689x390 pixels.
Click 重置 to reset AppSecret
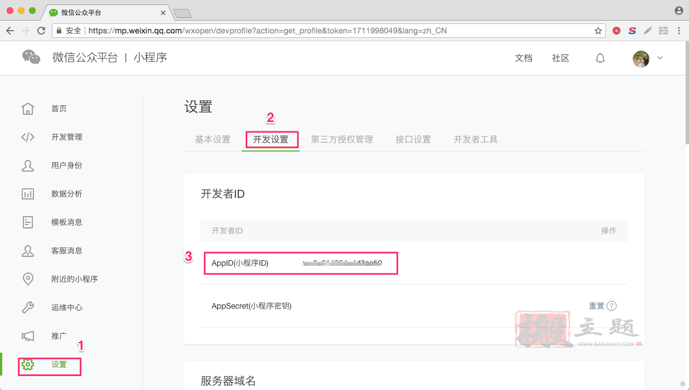(x=597, y=306)
